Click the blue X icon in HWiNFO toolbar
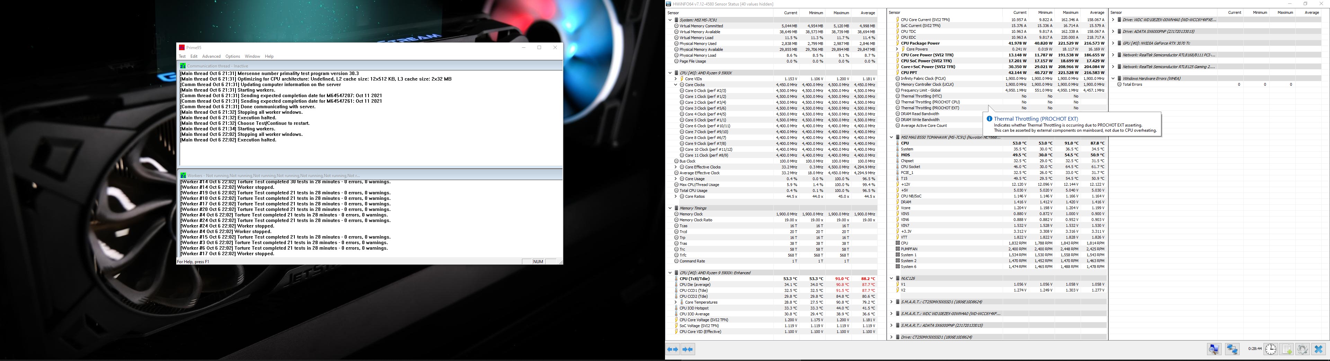Screen dimensions: 1330x361 click(x=1318, y=349)
